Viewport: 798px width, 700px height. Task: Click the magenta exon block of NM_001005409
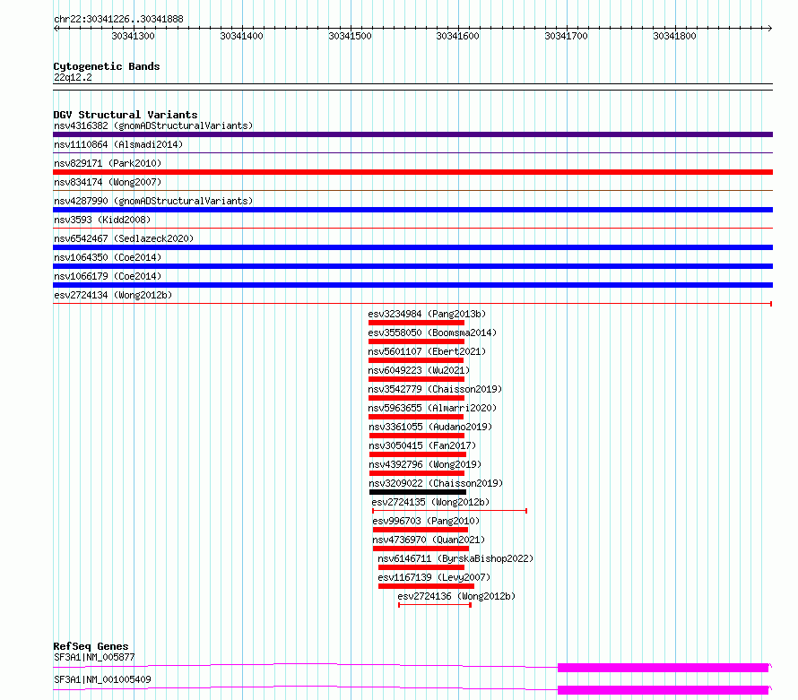coord(664,690)
